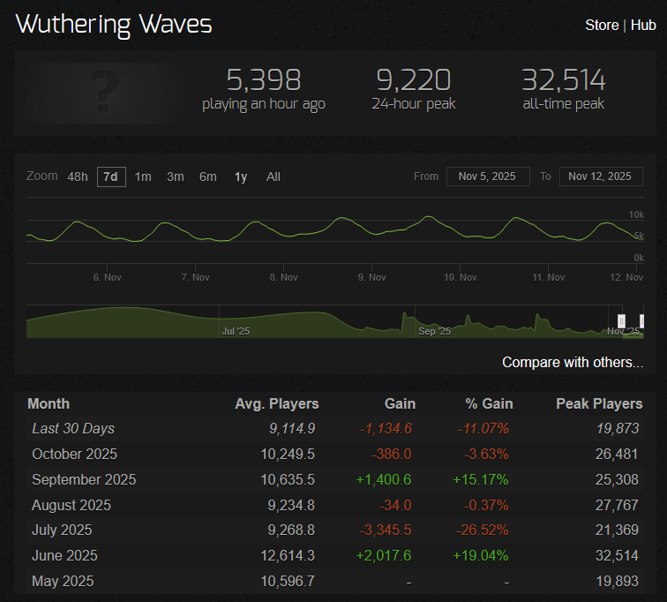Select the October 2025 row label
667x602 pixels.
(x=74, y=454)
